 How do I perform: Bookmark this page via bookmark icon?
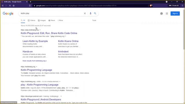pyautogui.click(x=30, y=5)
